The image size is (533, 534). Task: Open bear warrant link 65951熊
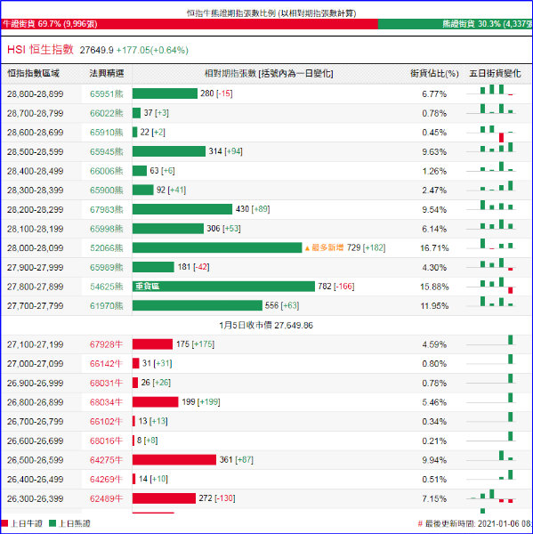click(x=106, y=94)
